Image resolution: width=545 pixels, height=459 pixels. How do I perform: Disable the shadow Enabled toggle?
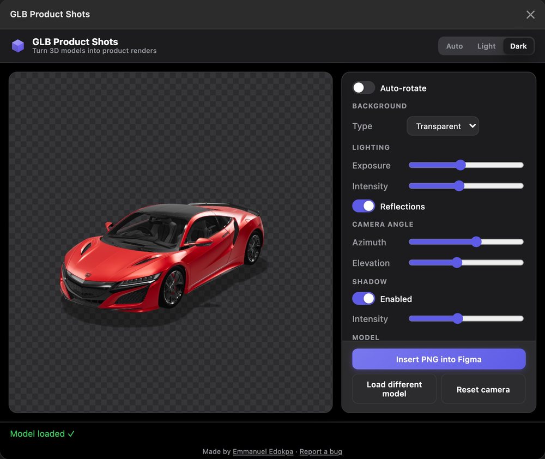pos(363,298)
